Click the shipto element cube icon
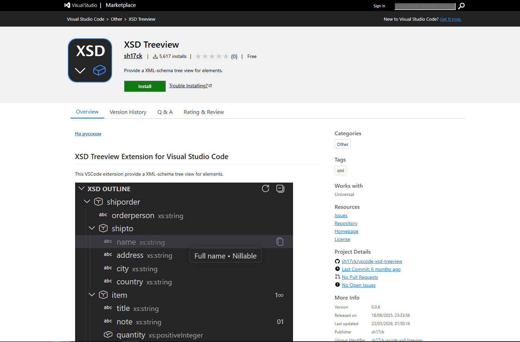520x342 pixels. pos(103,228)
